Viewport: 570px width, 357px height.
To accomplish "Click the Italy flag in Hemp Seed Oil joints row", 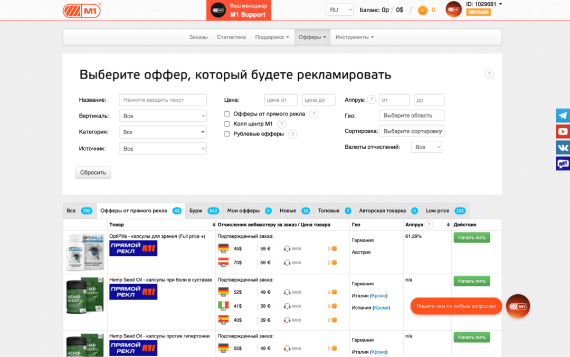I will pyautogui.click(x=223, y=306).
